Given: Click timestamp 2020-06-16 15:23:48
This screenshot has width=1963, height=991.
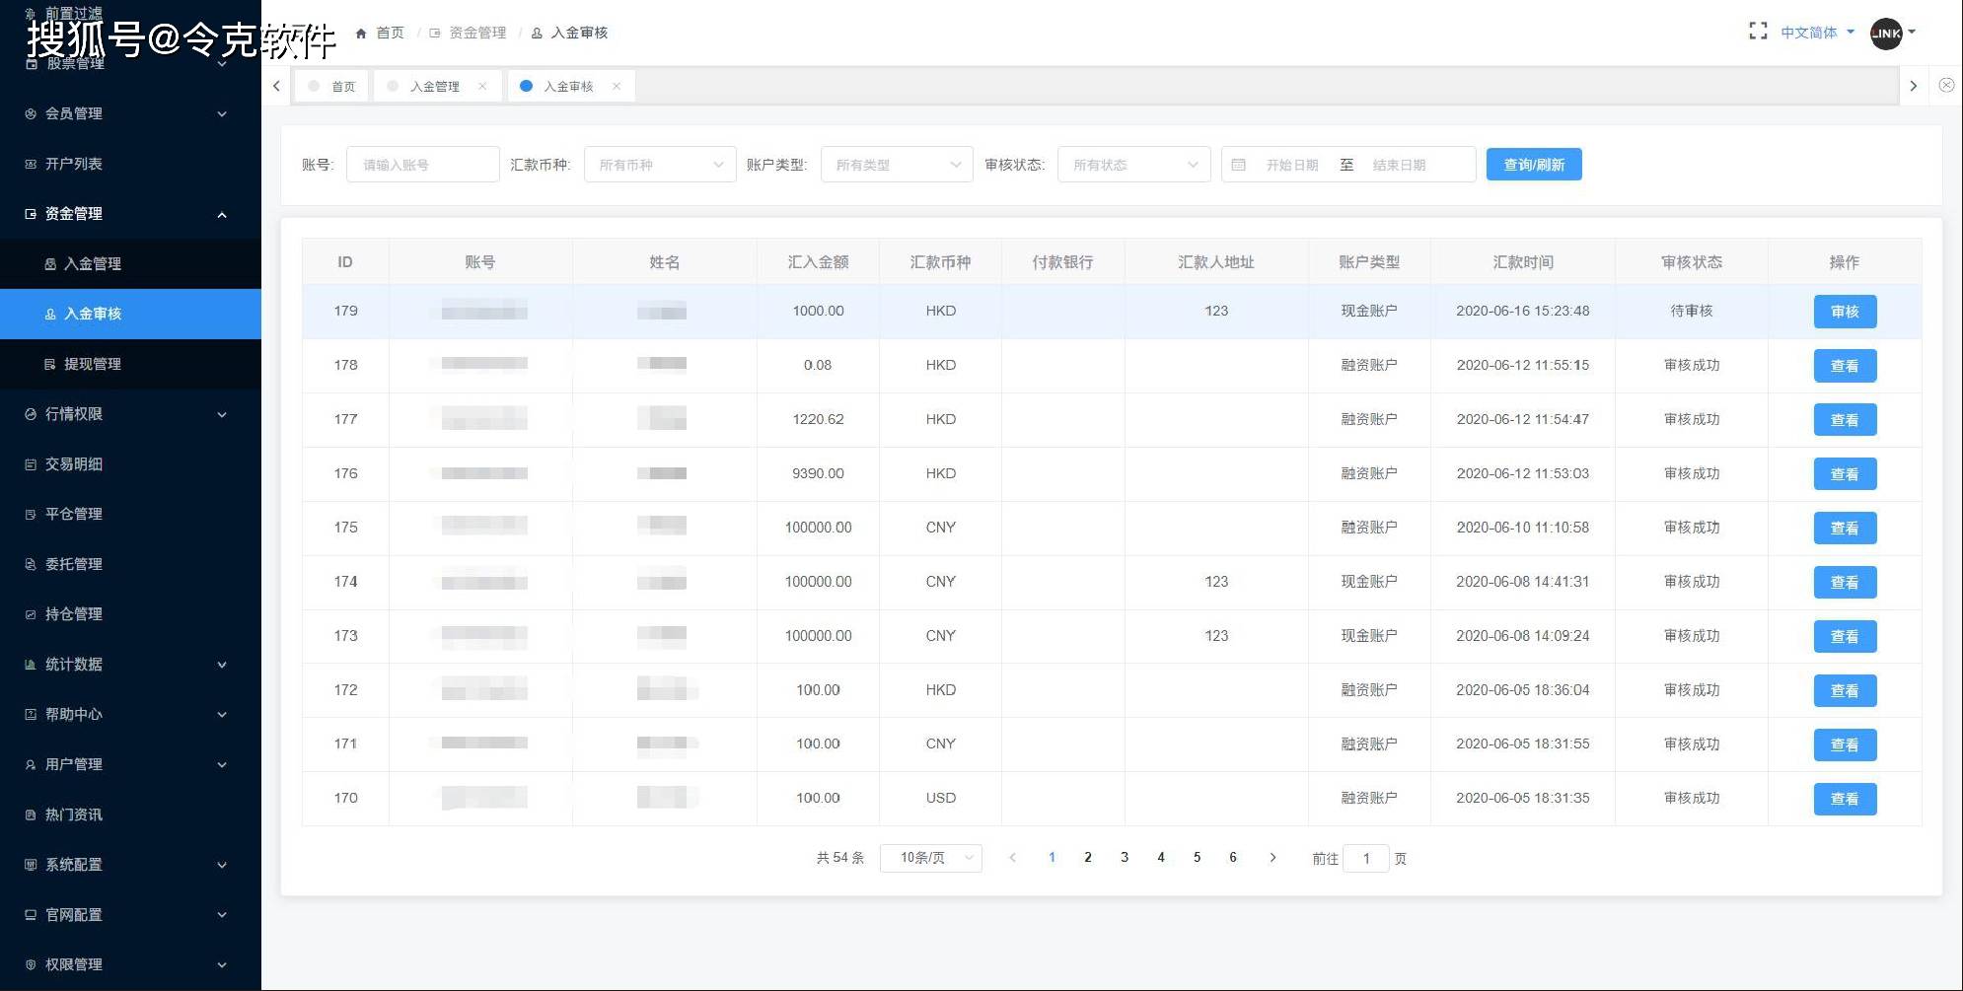Looking at the screenshot, I should (1523, 311).
